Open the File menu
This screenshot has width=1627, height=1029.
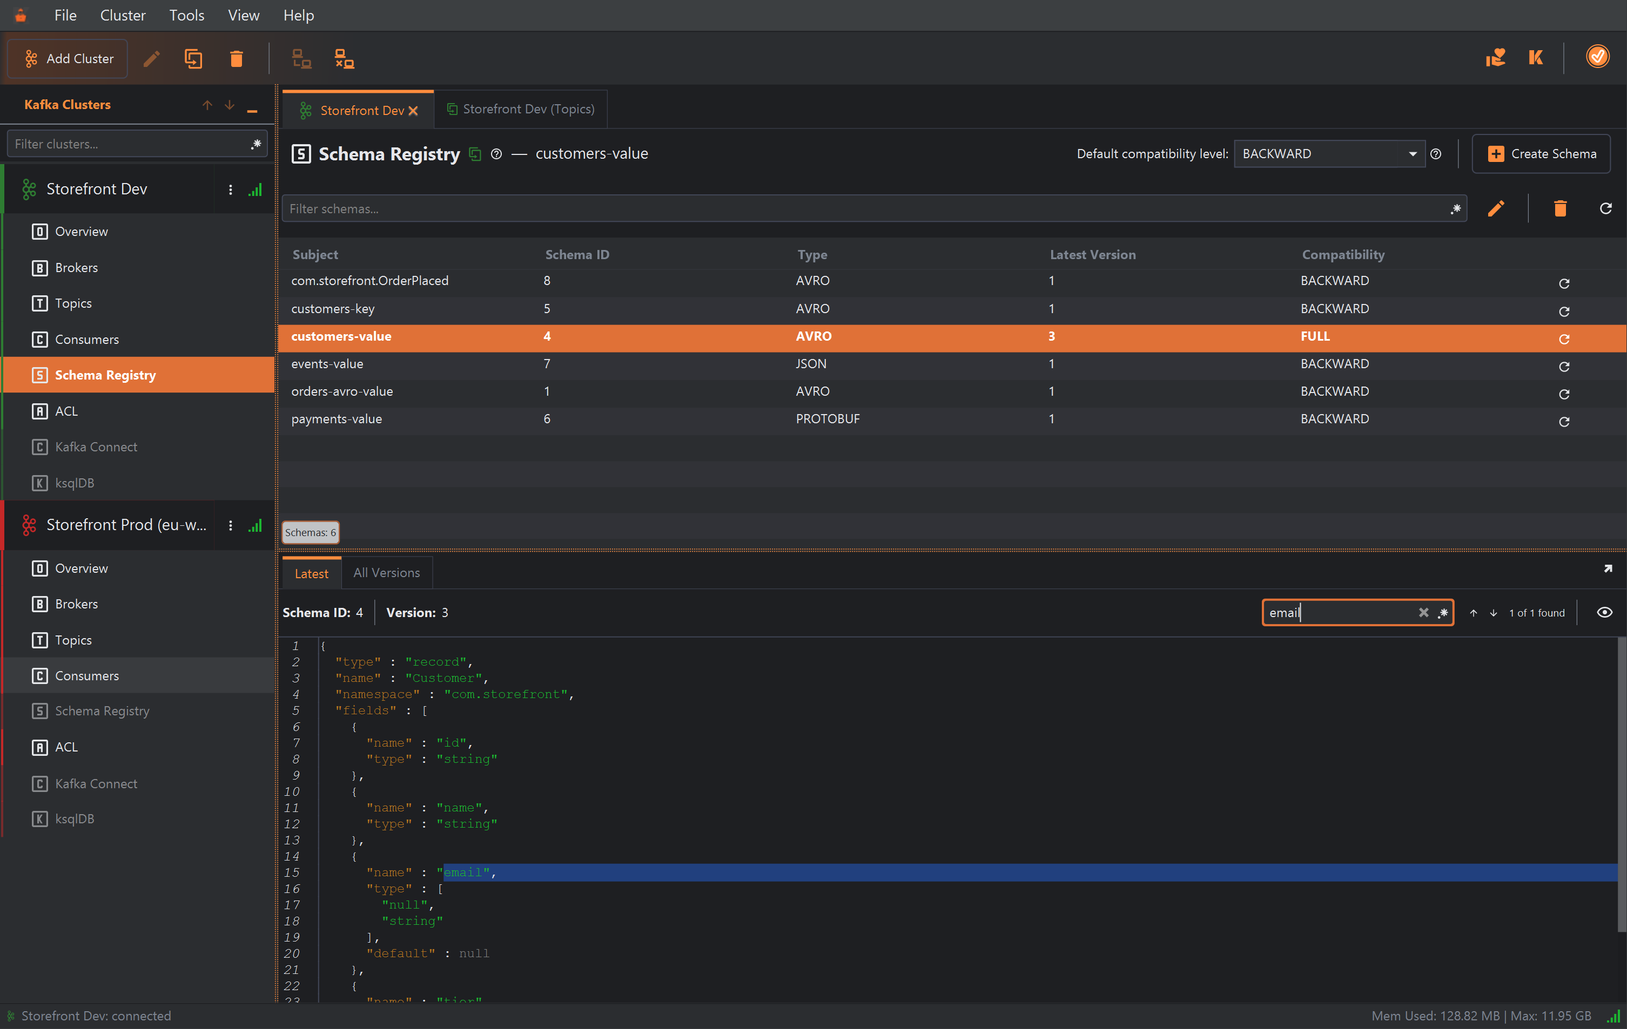pyautogui.click(x=65, y=15)
